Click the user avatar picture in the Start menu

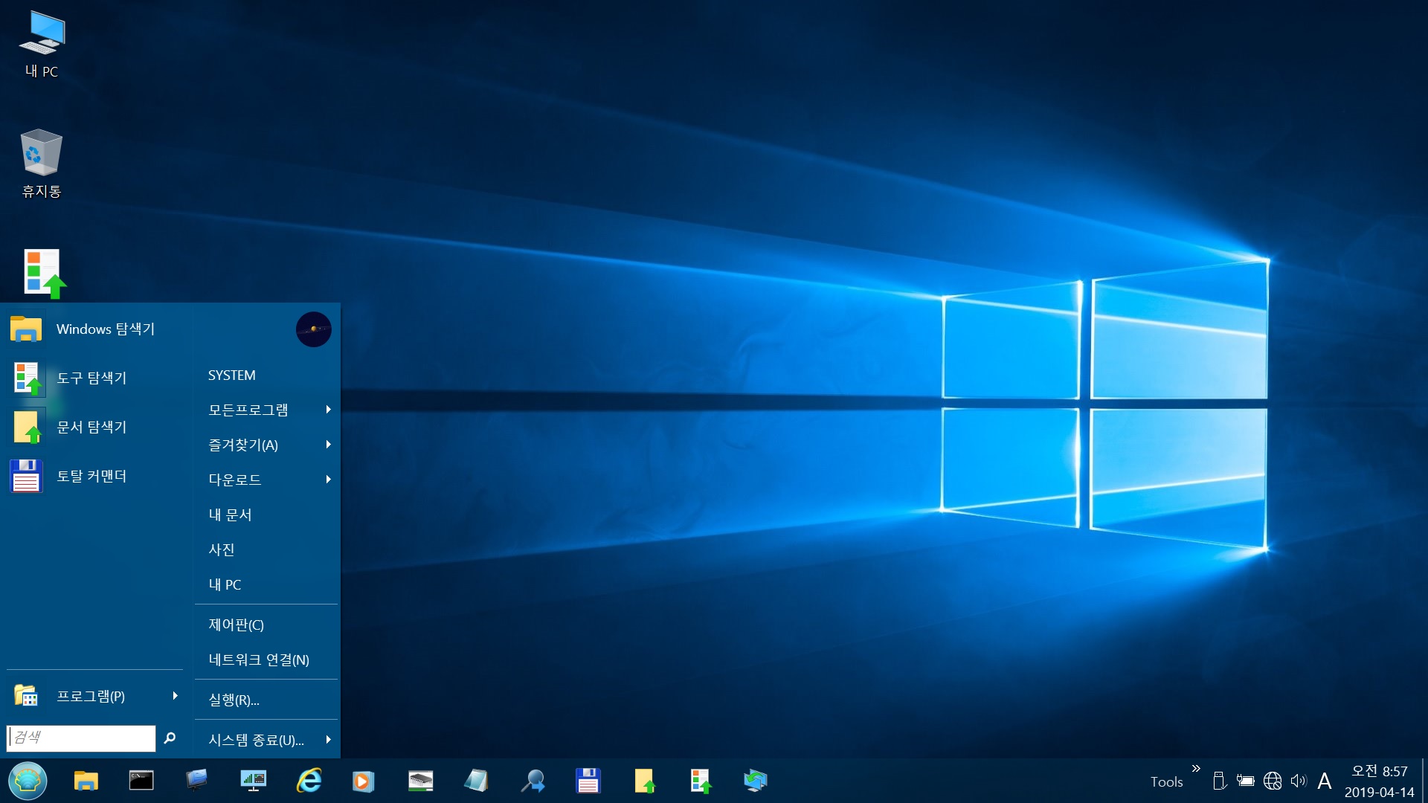coord(314,329)
